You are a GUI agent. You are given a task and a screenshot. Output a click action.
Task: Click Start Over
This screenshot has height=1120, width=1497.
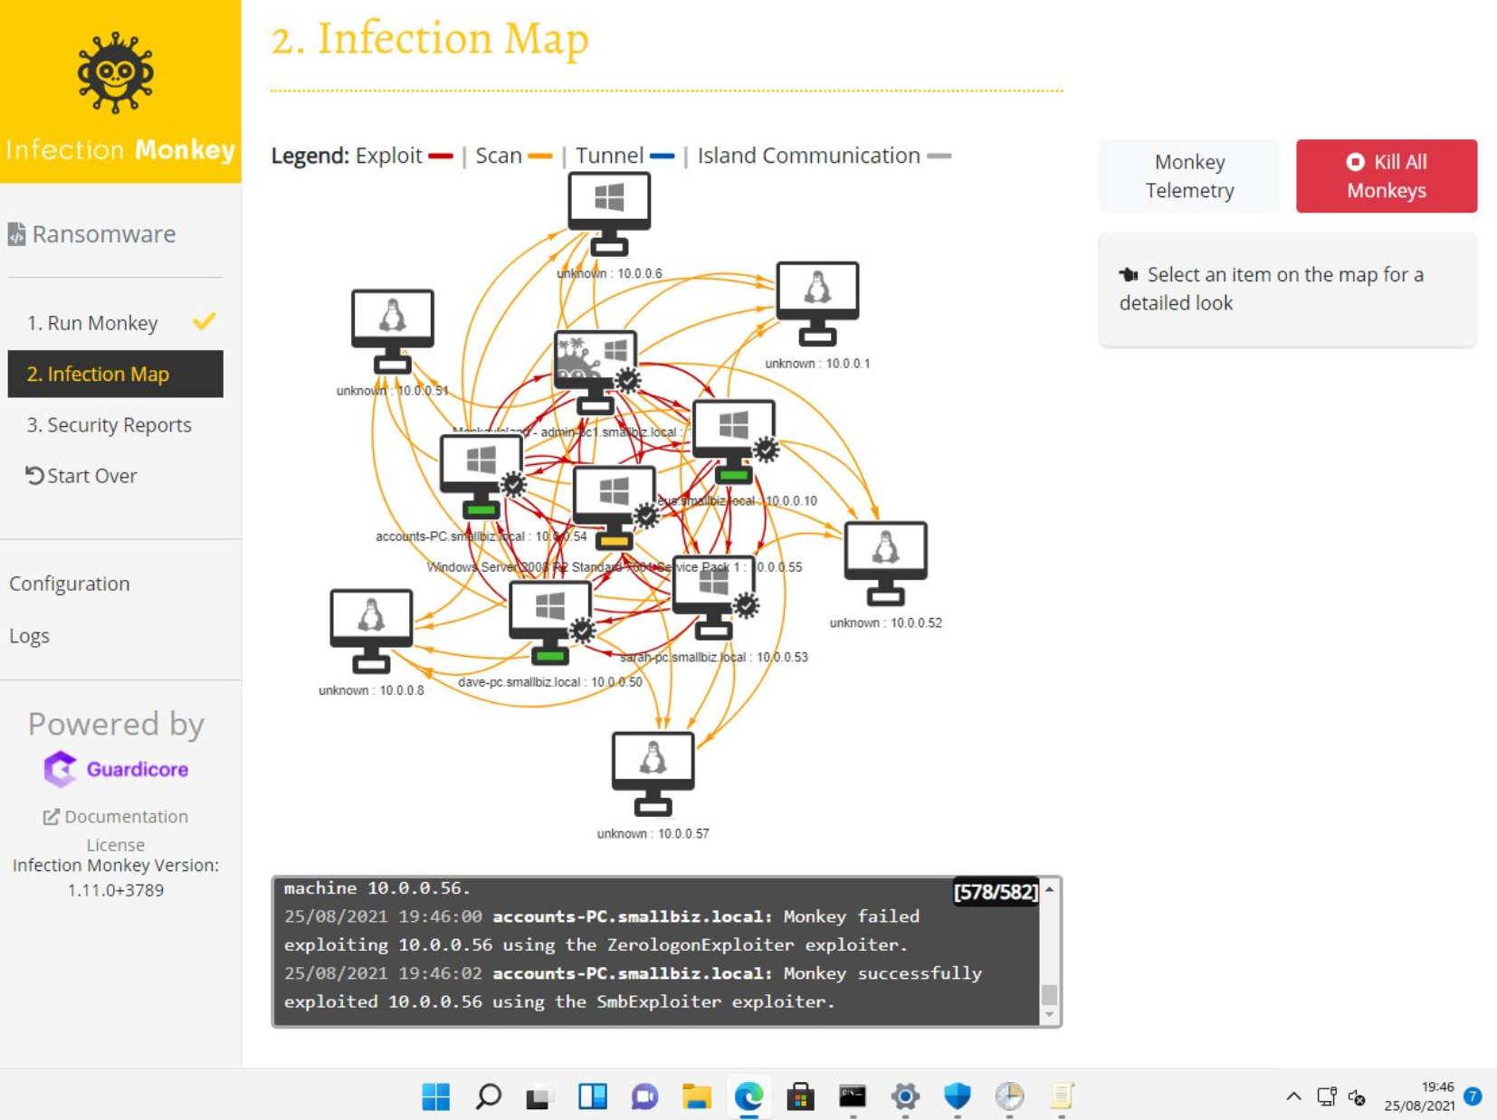[x=81, y=476]
